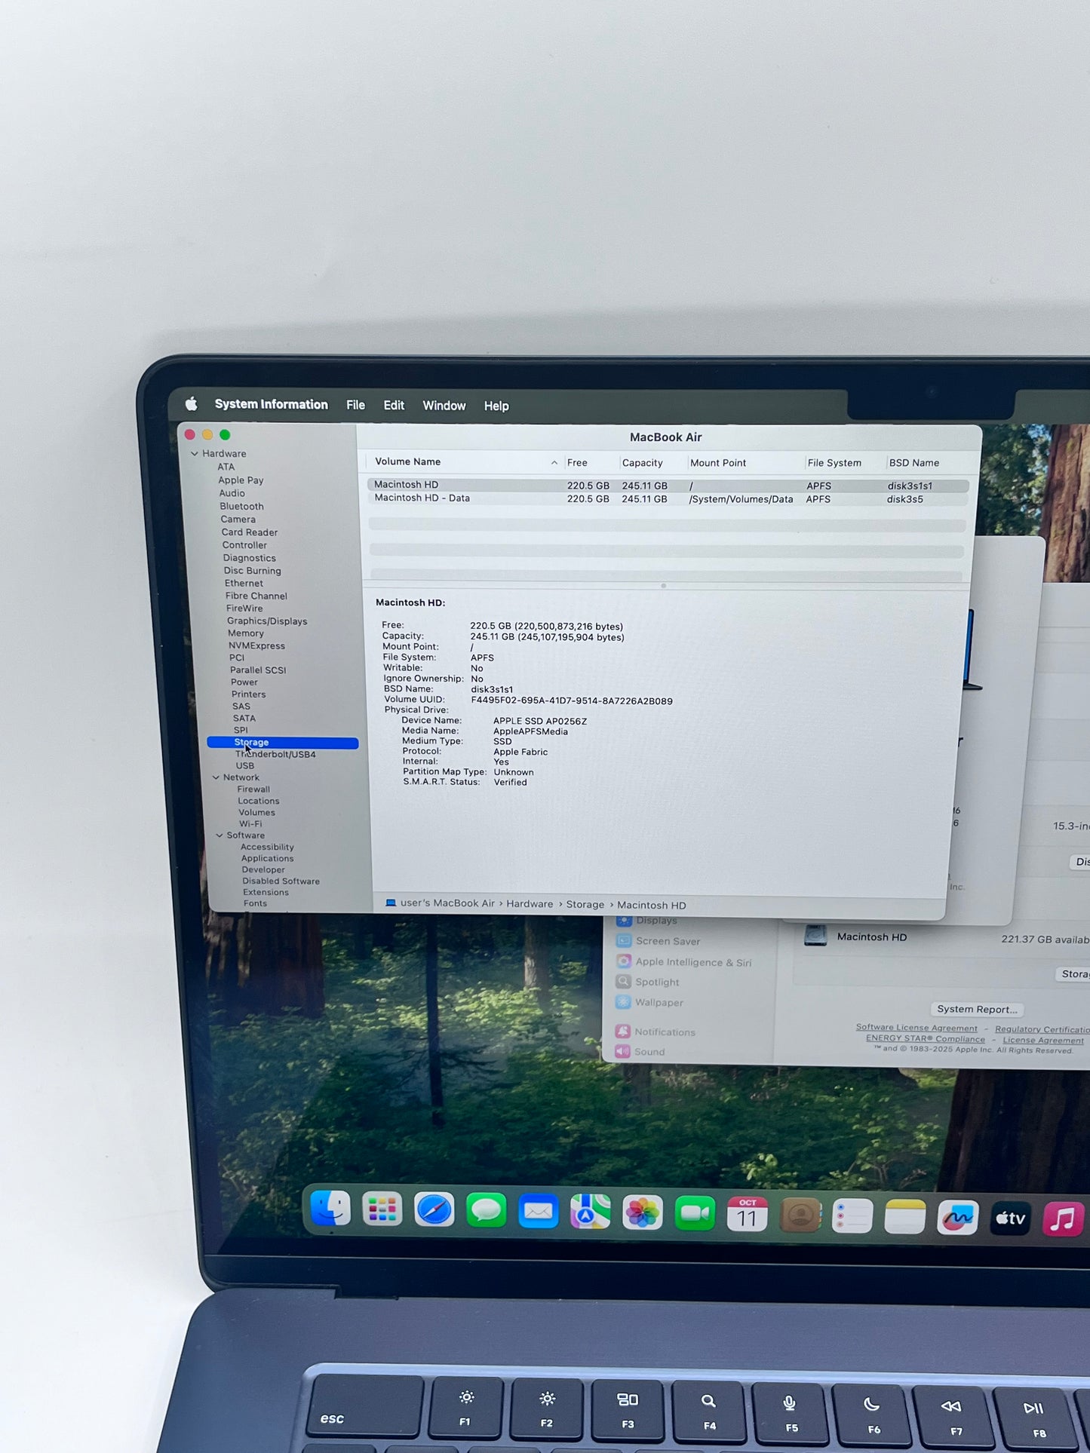Select Applications under Software
Viewport: 1090px width, 1453px height.
coord(268,858)
